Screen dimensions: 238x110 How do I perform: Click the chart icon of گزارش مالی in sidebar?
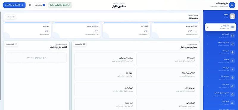(232, 103)
